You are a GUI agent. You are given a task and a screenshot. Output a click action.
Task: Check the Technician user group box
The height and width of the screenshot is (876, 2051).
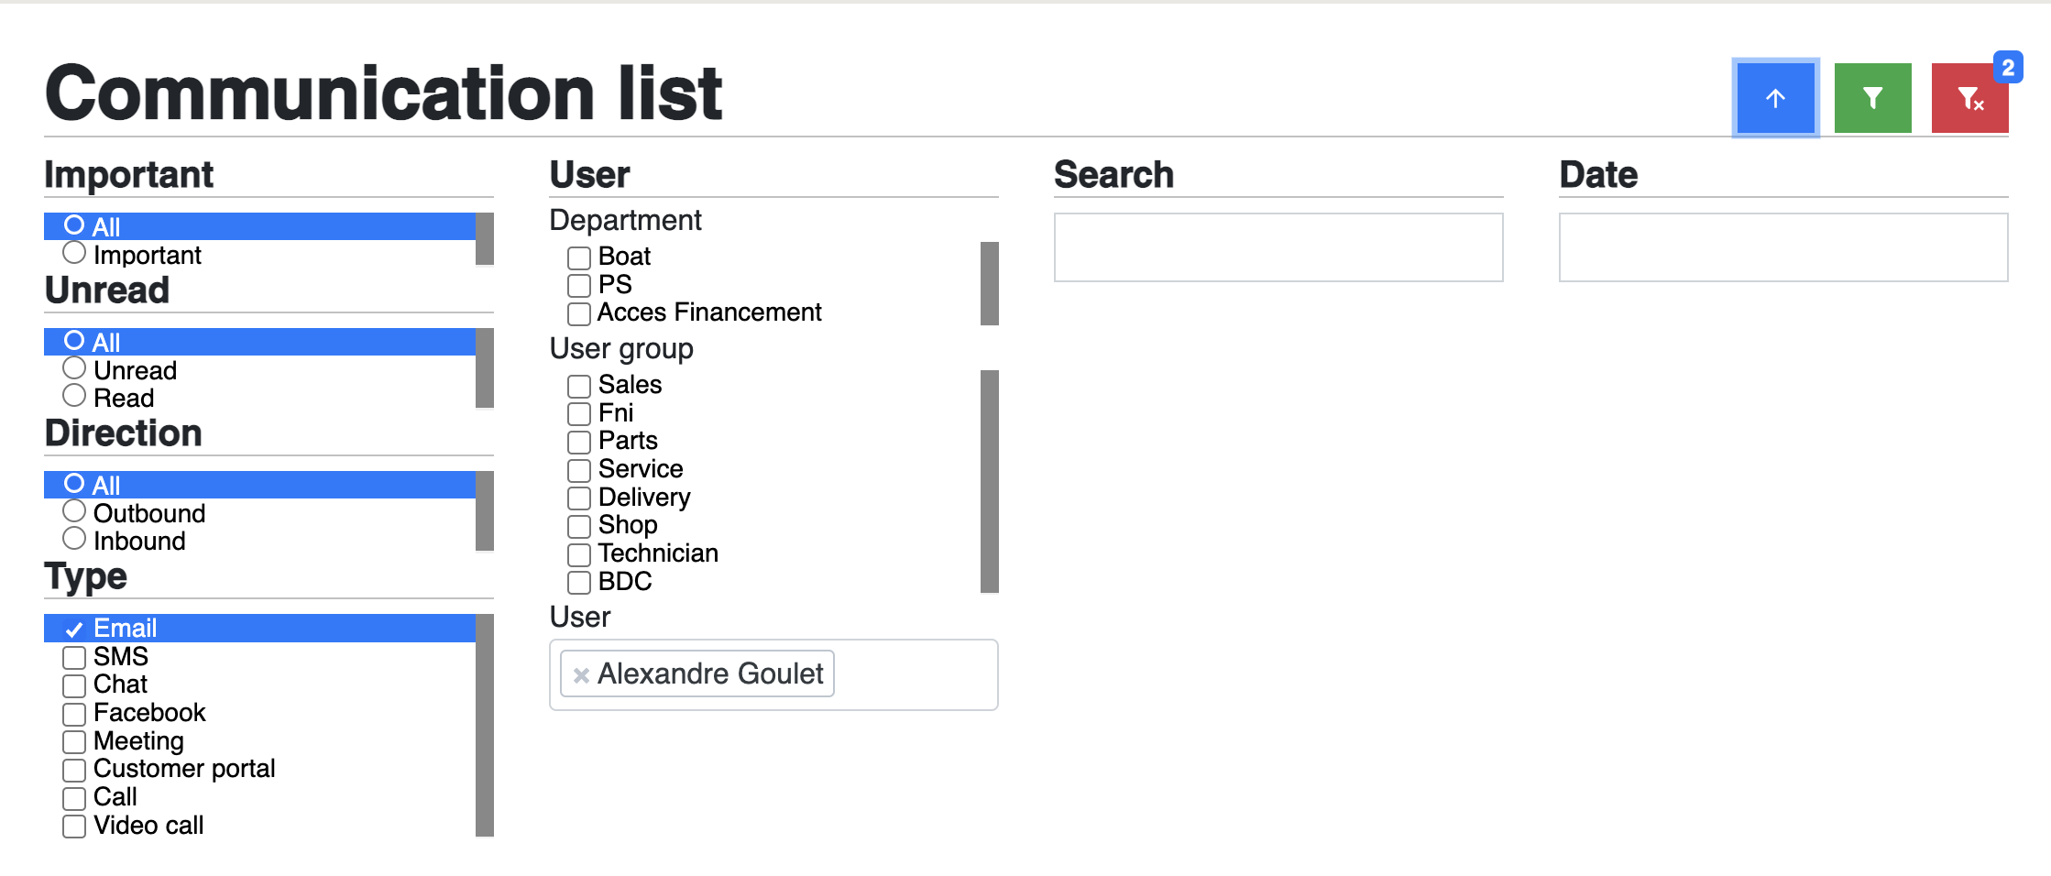579,554
